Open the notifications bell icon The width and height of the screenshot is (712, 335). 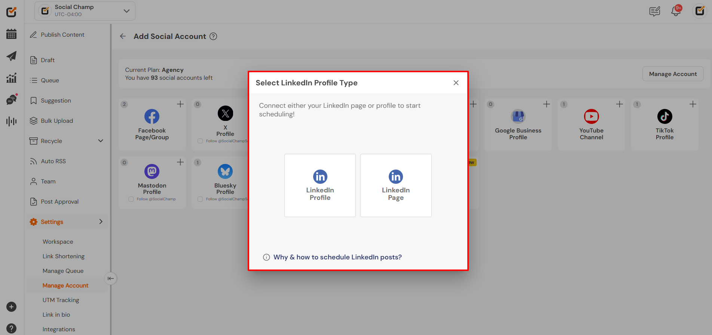tap(676, 11)
